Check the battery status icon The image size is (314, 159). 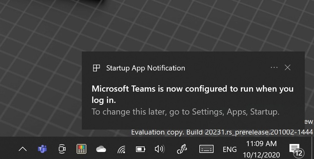pyautogui.click(x=140, y=149)
